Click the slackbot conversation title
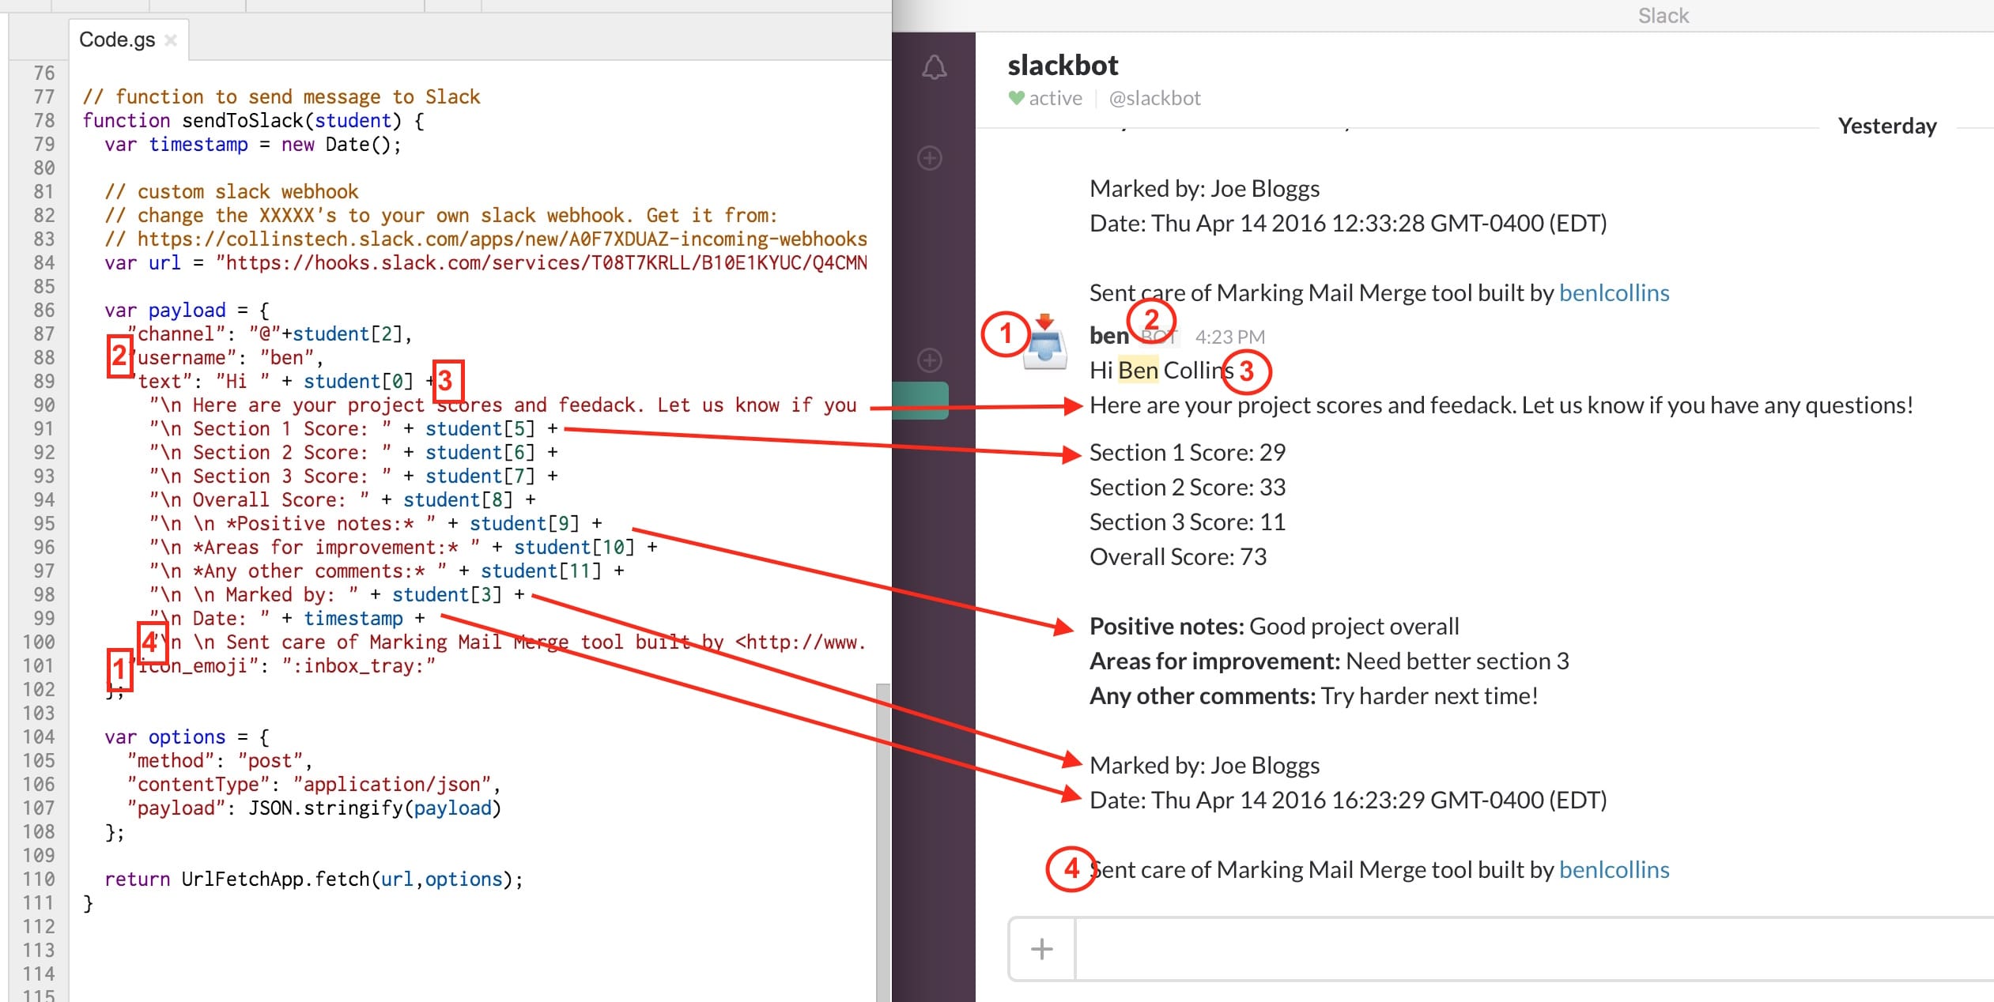1994x1002 pixels. coord(1063,66)
